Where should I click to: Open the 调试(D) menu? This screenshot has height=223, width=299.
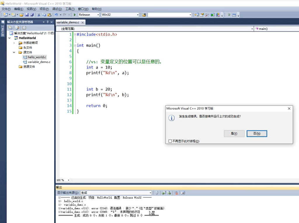pyautogui.click(x=57, y=9)
